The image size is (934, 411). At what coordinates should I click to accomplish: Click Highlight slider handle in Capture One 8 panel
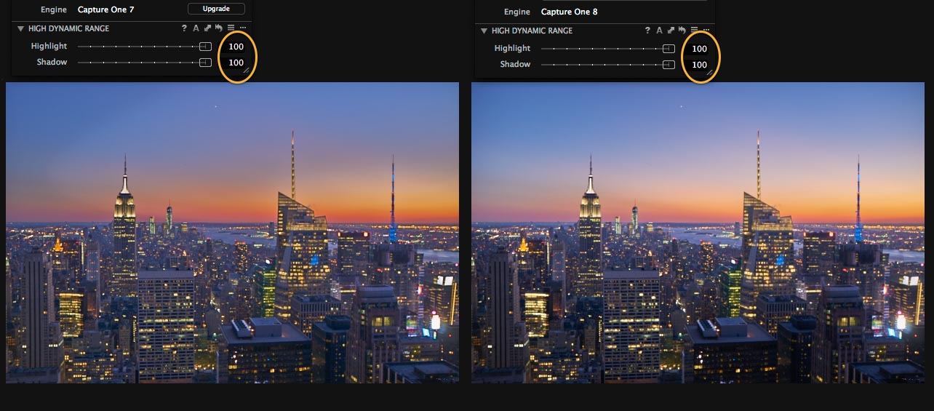tap(668, 49)
